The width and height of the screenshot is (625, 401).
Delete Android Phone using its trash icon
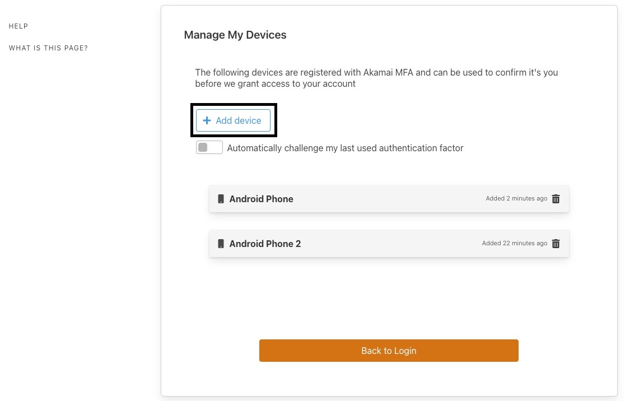(556, 199)
